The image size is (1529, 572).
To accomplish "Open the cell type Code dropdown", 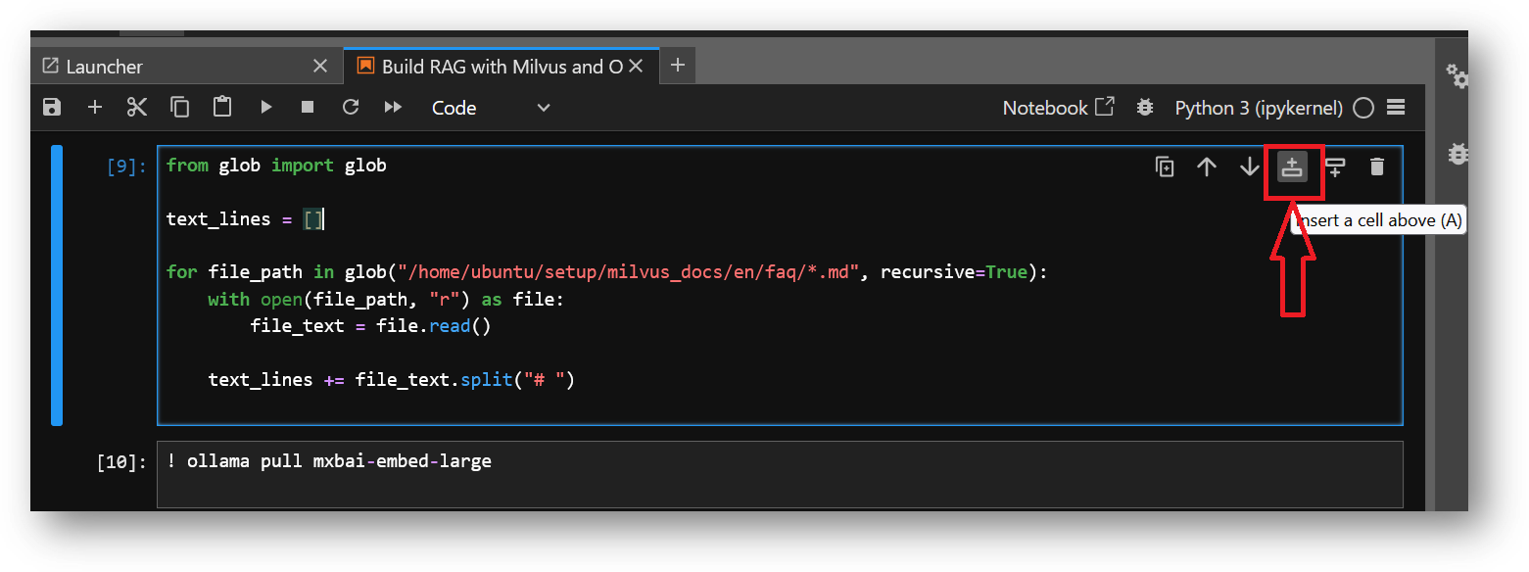I will point(491,108).
